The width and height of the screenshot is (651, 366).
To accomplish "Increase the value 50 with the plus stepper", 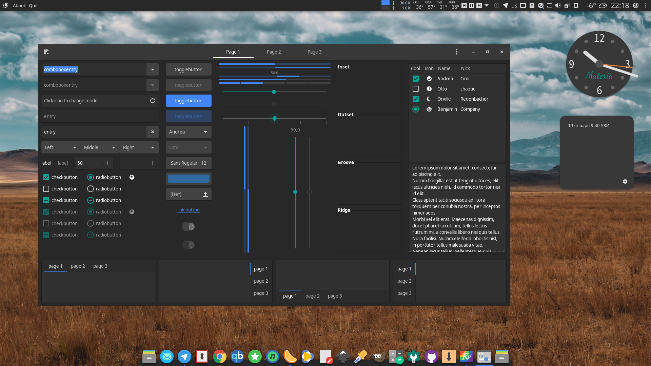I will tap(107, 163).
